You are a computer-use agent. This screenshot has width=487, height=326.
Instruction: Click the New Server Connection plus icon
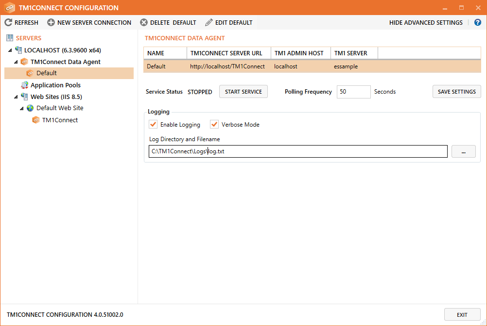coord(51,22)
